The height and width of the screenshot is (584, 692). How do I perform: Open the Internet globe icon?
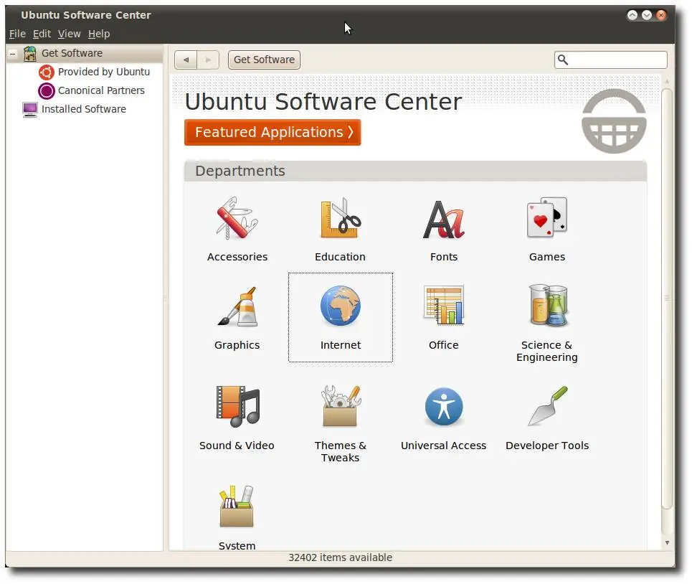pos(340,306)
